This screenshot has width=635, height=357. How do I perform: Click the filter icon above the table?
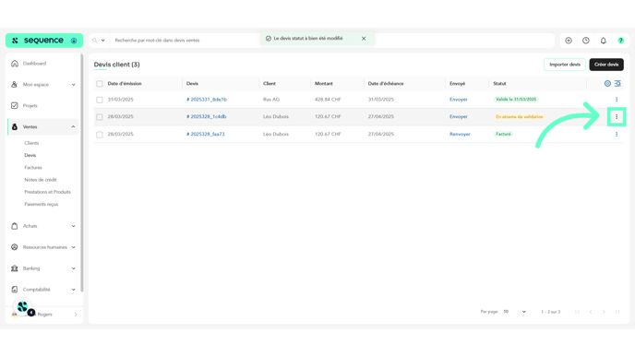[x=617, y=83]
